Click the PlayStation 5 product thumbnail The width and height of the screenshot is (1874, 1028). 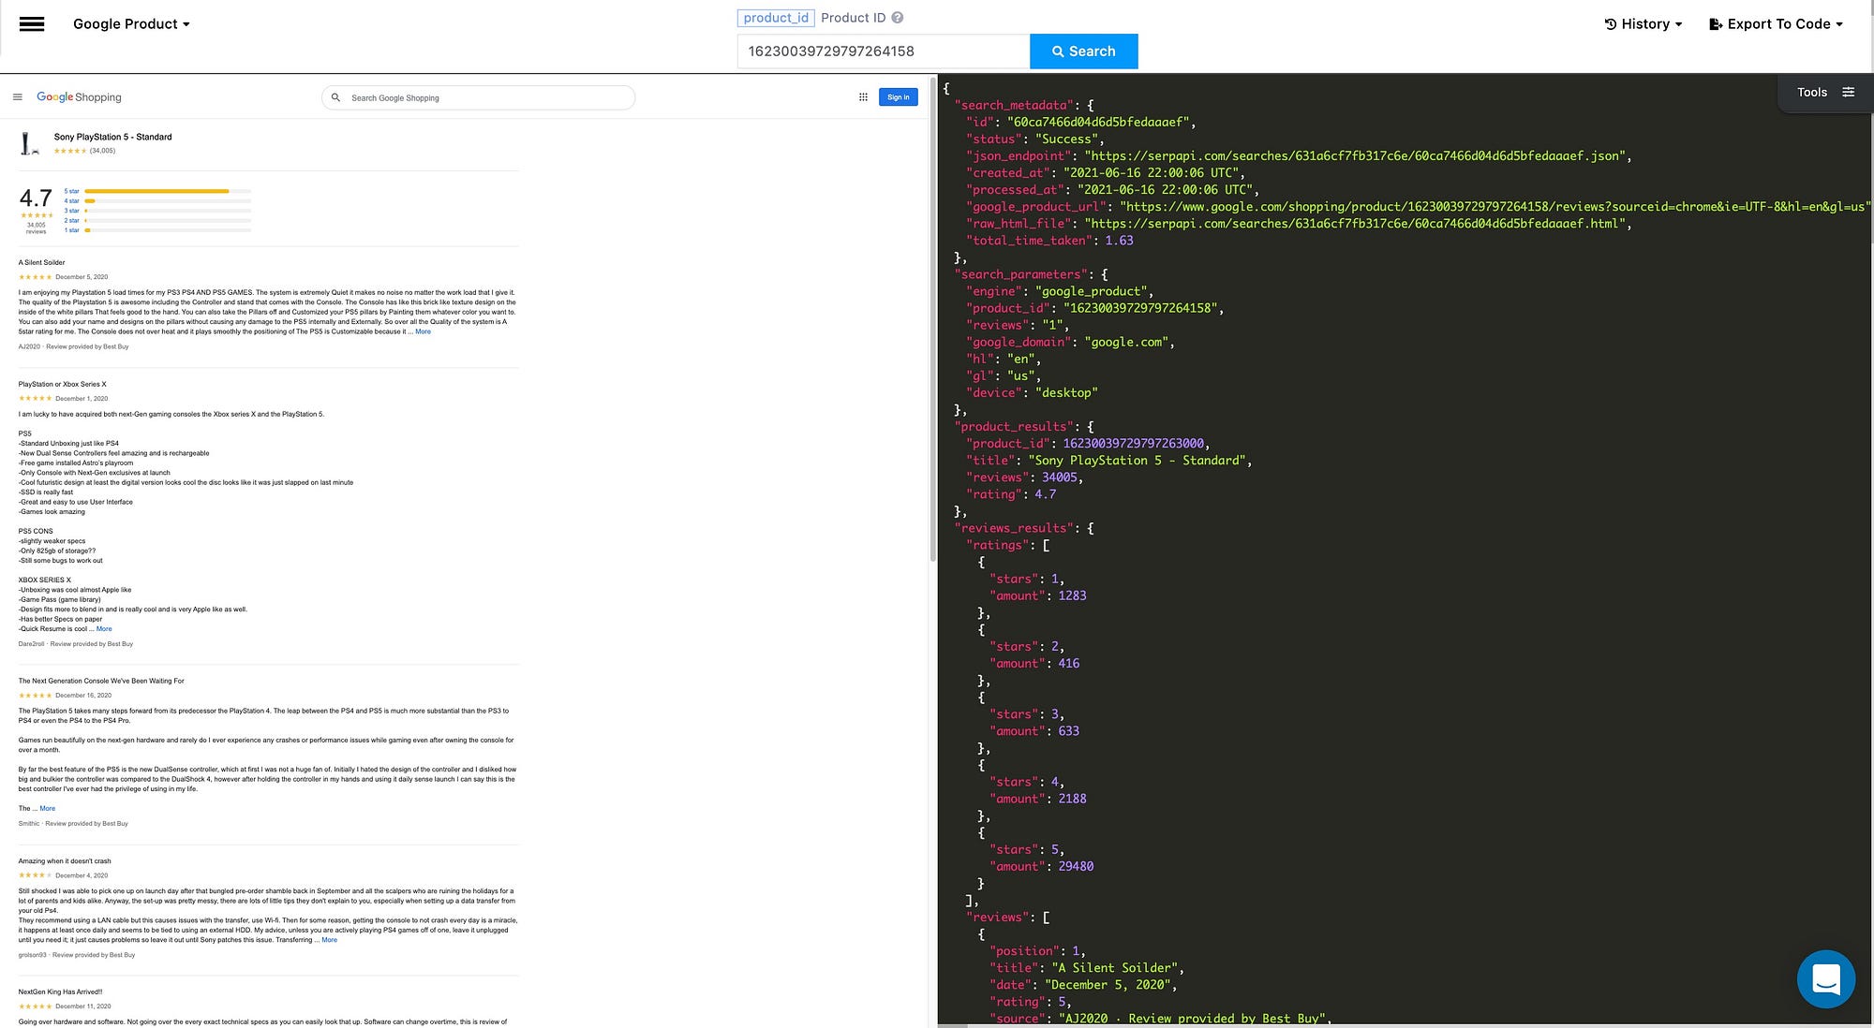pyautogui.click(x=30, y=143)
